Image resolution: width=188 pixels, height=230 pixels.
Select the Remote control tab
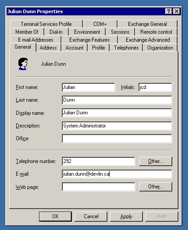tap(156, 32)
